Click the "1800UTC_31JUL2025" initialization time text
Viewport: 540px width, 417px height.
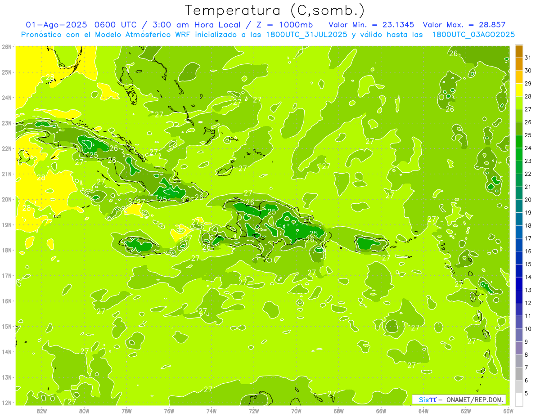pyautogui.click(x=307, y=34)
